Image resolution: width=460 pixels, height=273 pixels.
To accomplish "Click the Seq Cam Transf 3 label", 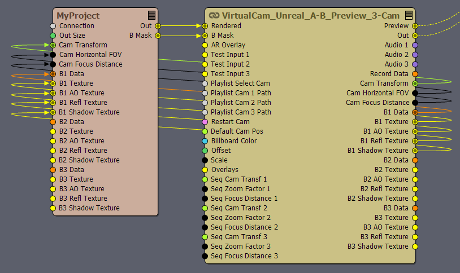I will coord(239,237).
